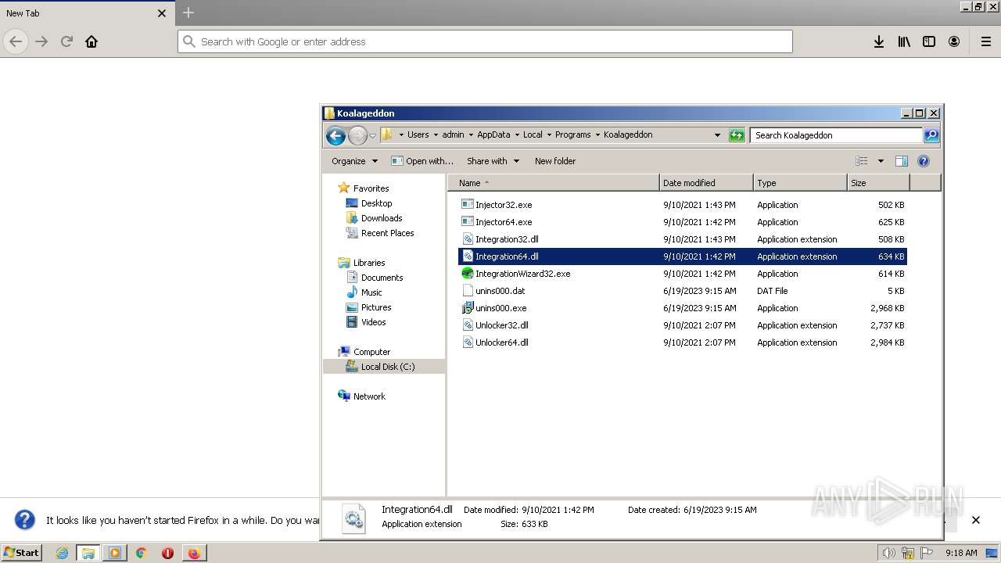1001x563 pixels.
Task: Dismiss Firefox notification bar
Action: (975, 520)
